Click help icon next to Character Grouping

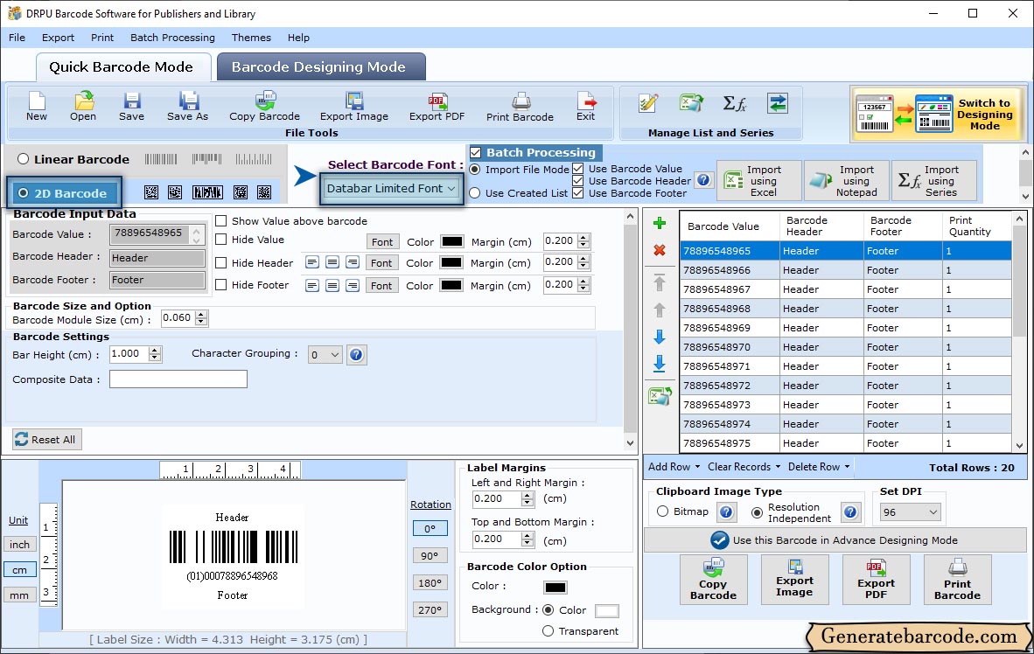pyautogui.click(x=356, y=355)
